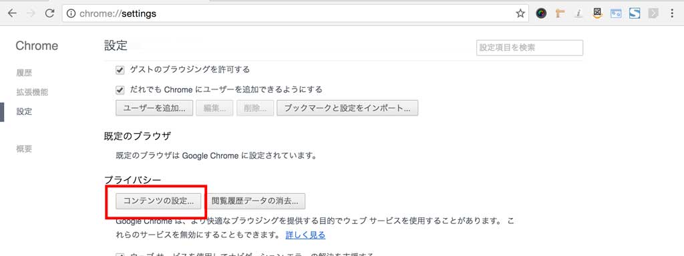Open コンテンツの設定... button

[x=158, y=201]
